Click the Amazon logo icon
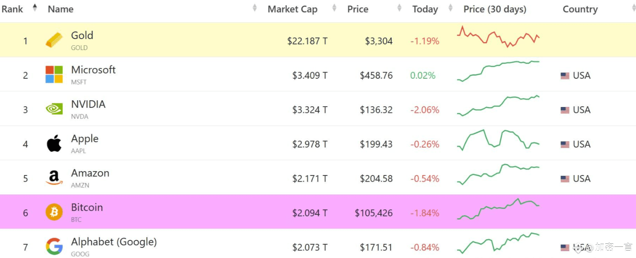636x258 pixels. pos(54,178)
